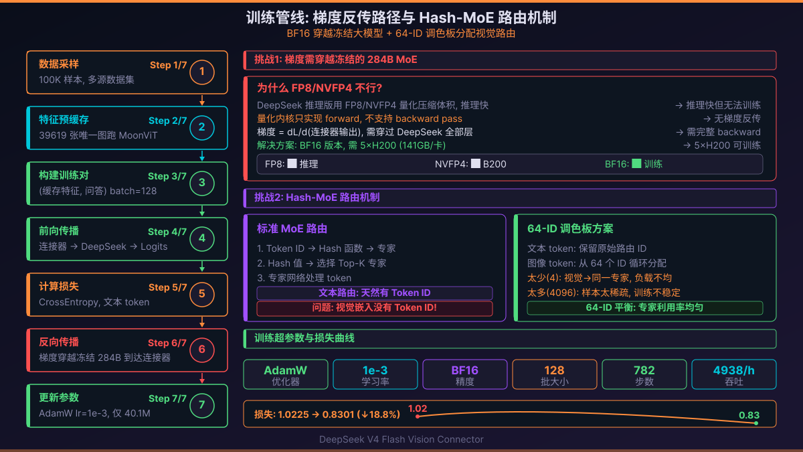The width and height of the screenshot is (803, 452).
Task: Click the line 太多(4096): 样本太稀疏, 训练不稳定
Action: coord(604,293)
